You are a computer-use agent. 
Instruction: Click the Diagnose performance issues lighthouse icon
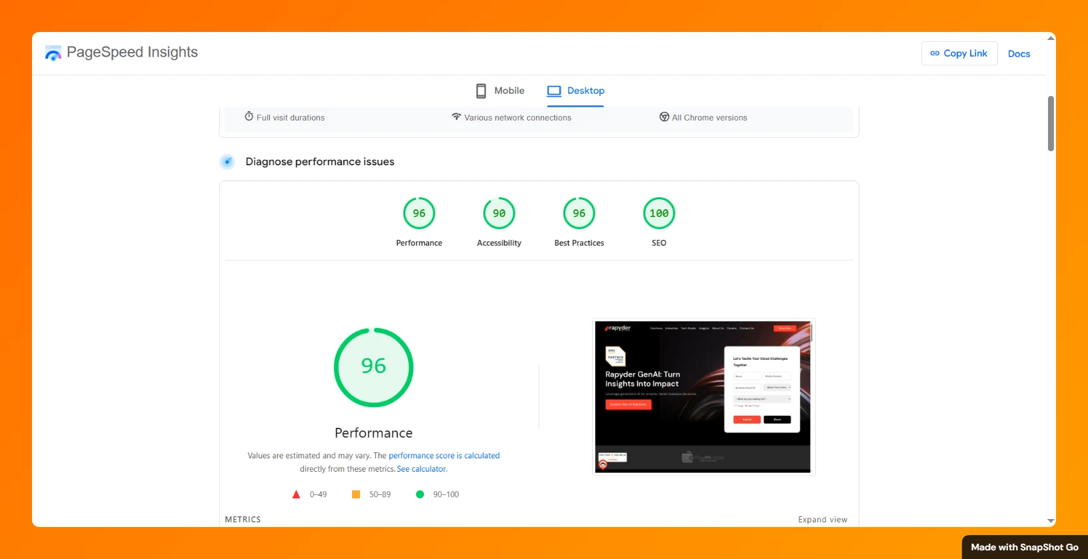click(227, 162)
